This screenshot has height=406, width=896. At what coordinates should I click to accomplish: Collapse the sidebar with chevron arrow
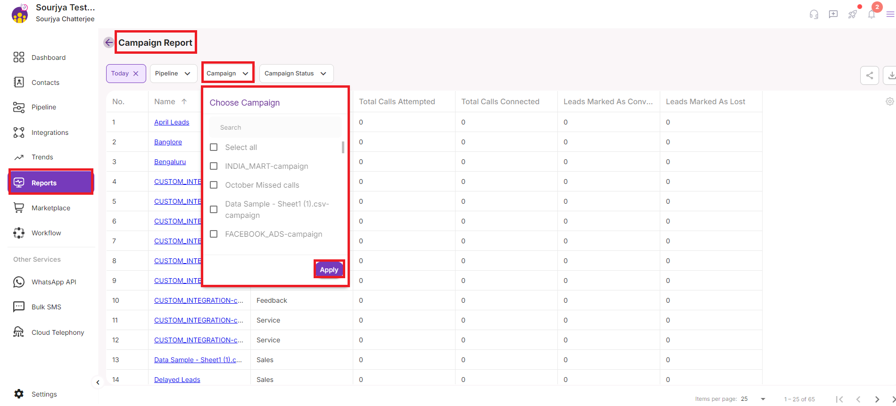coord(98,382)
